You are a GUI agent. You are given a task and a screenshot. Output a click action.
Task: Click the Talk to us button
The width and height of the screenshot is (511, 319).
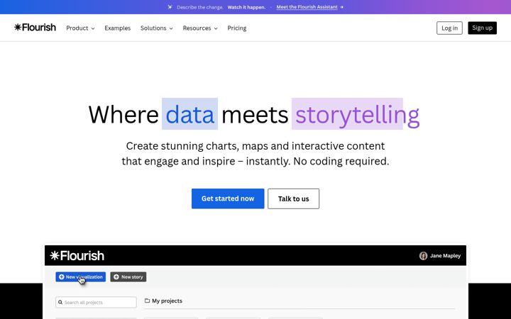point(294,198)
